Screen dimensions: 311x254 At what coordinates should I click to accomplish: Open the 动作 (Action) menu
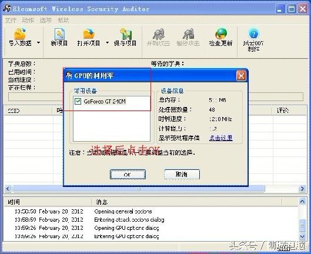28,20
